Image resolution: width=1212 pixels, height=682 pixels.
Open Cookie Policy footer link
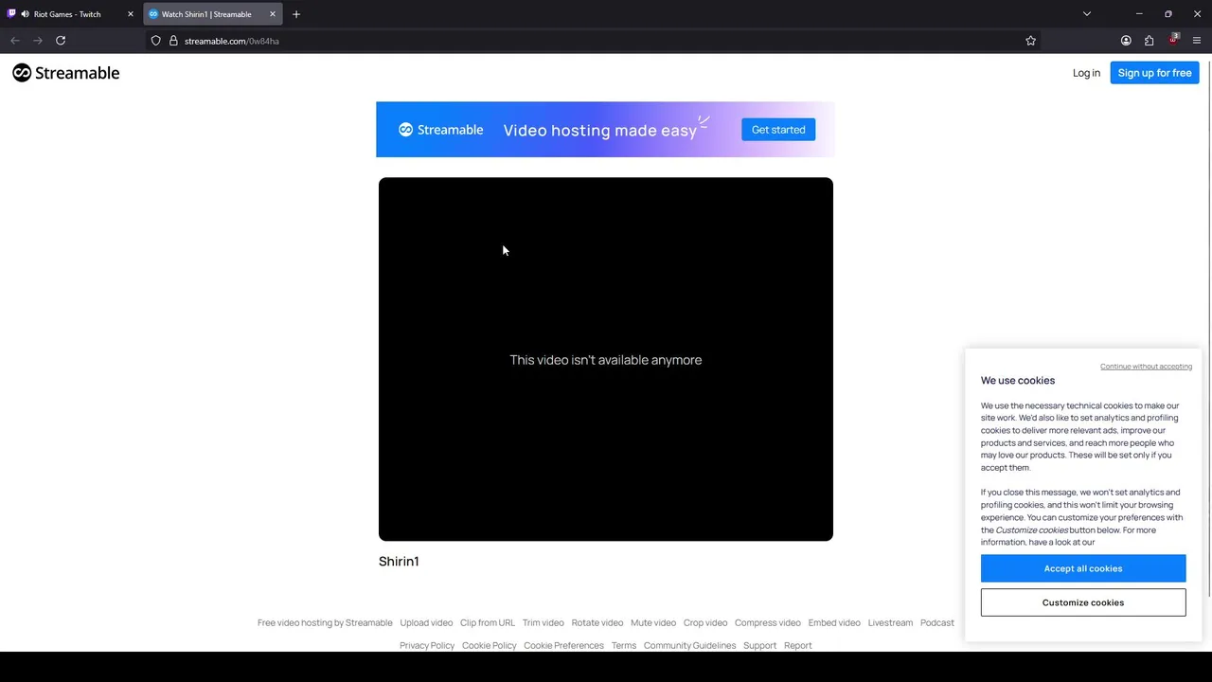(x=490, y=645)
